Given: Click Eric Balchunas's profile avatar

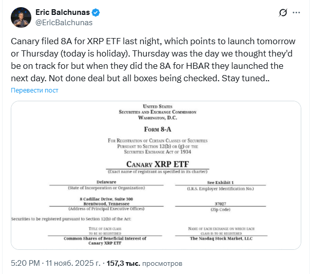Looking at the screenshot, I should (x=21, y=16).
